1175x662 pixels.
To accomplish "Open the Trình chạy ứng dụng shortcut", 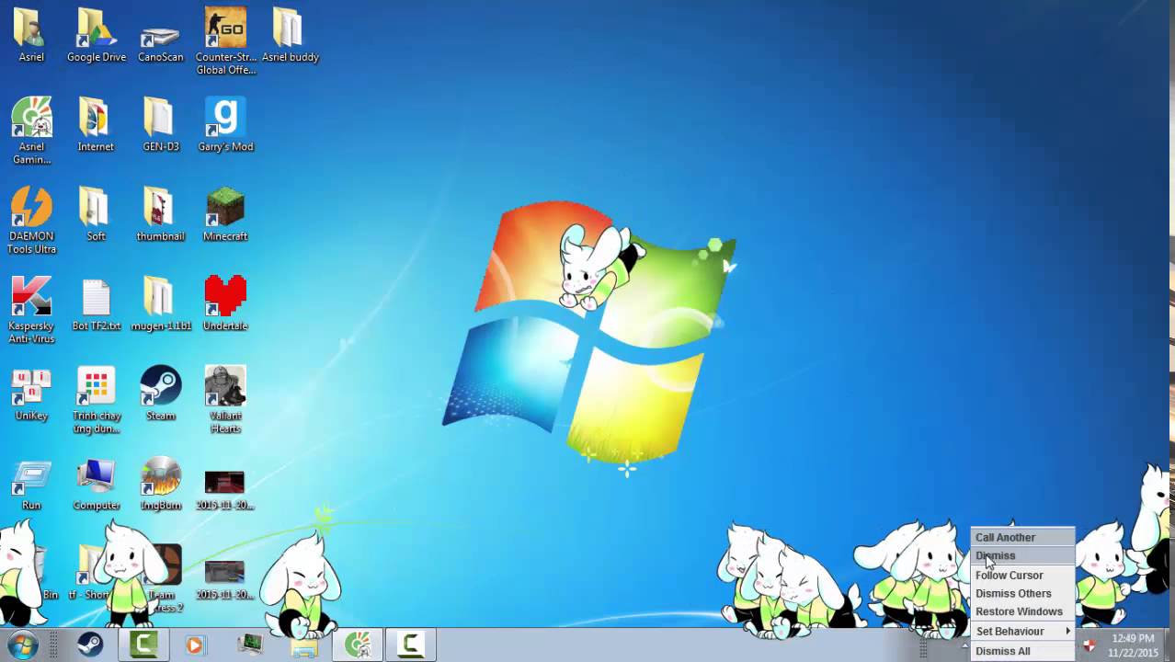I will point(96,400).
